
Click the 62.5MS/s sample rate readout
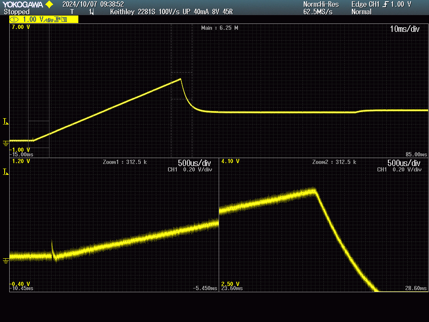pos(318,12)
